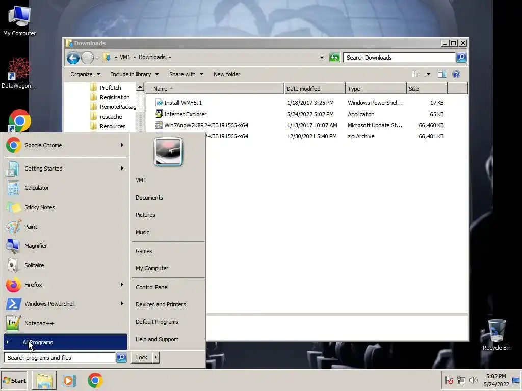The height and width of the screenshot is (391, 522).
Task: Launch Paint
Action: pos(65,227)
